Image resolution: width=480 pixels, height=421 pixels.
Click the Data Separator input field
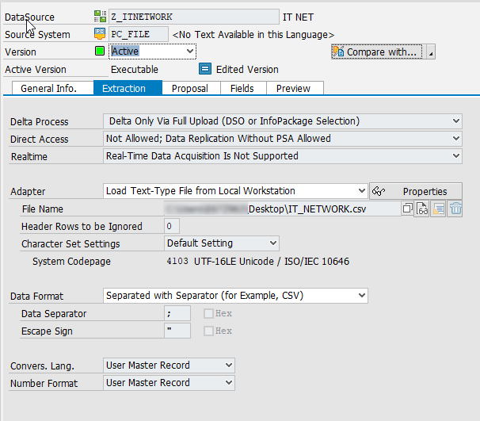pyautogui.click(x=177, y=313)
